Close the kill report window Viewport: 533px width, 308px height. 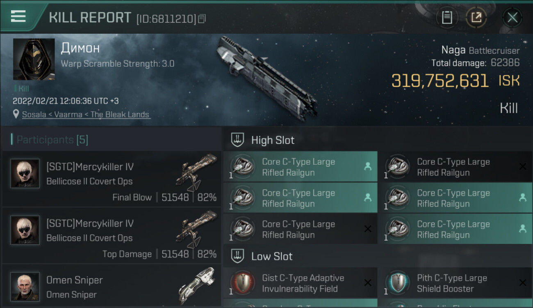pyautogui.click(x=512, y=18)
